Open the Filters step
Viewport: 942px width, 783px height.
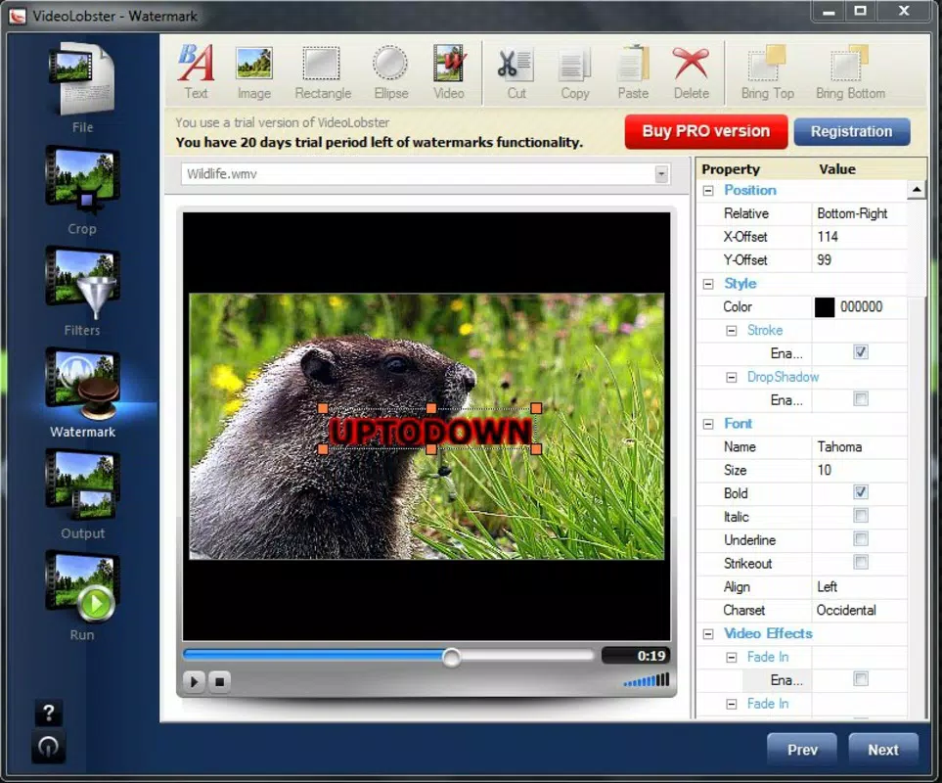tap(82, 292)
